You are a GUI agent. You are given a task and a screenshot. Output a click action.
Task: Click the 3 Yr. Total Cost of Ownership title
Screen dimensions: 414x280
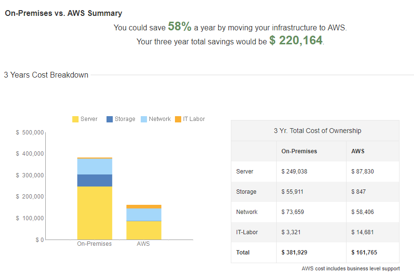point(317,131)
